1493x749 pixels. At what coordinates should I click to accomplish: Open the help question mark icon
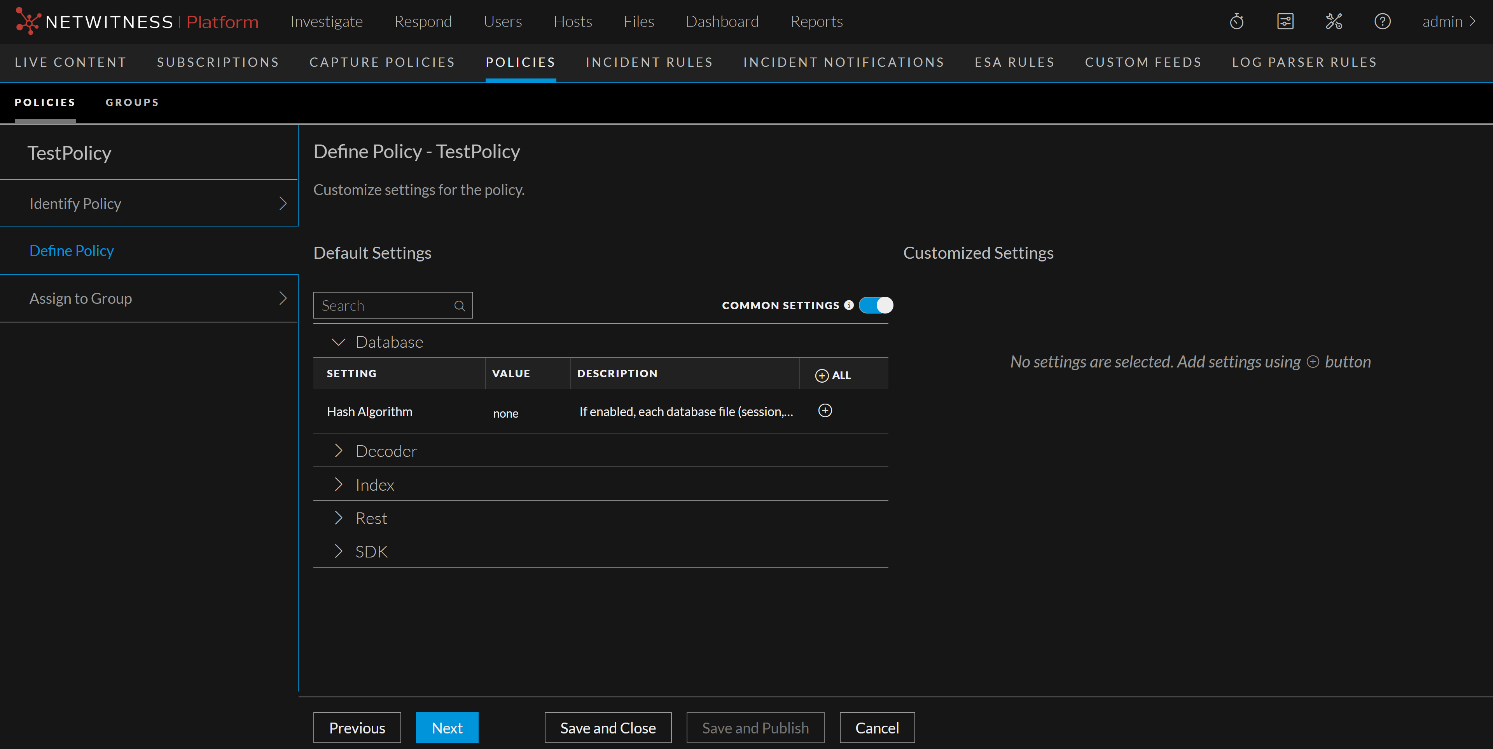(x=1382, y=21)
